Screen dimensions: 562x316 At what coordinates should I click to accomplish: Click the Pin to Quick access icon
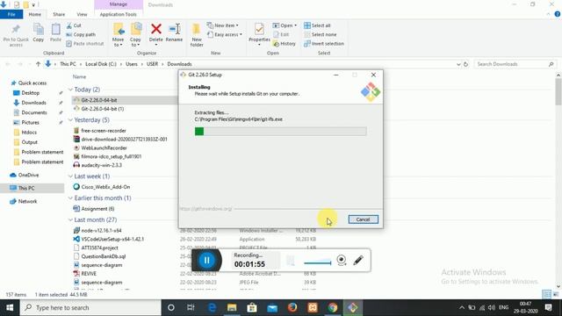pos(16,30)
